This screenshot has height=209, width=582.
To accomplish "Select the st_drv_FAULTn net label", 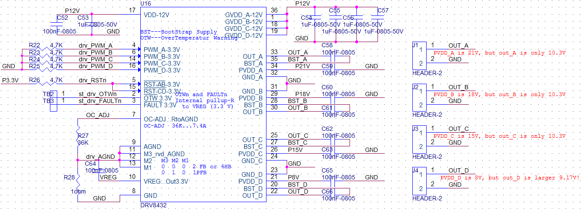I will (100, 101).
